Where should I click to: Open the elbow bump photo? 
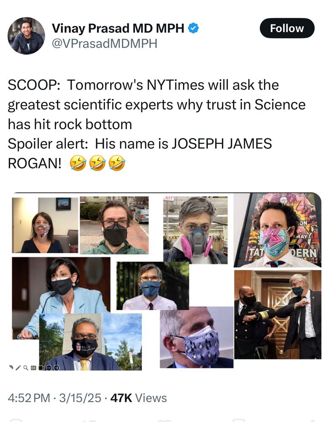coord(278,314)
